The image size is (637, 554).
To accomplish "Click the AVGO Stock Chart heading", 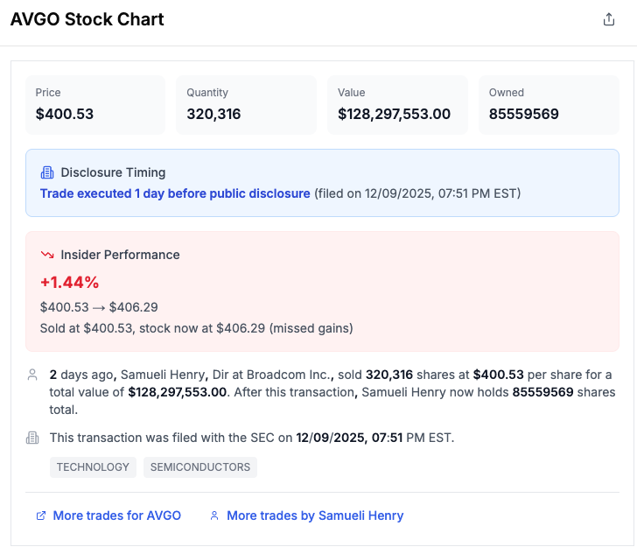I will pos(87,19).
